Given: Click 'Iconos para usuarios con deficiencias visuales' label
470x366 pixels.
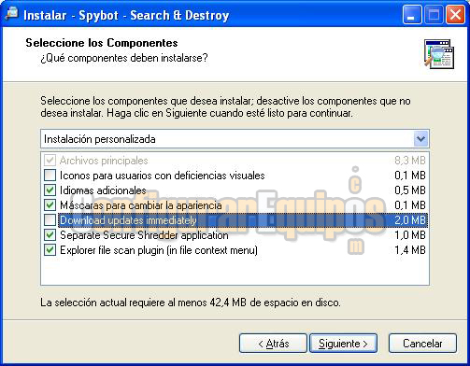Looking at the screenshot, I should pyautogui.click(x=163, y=176).
